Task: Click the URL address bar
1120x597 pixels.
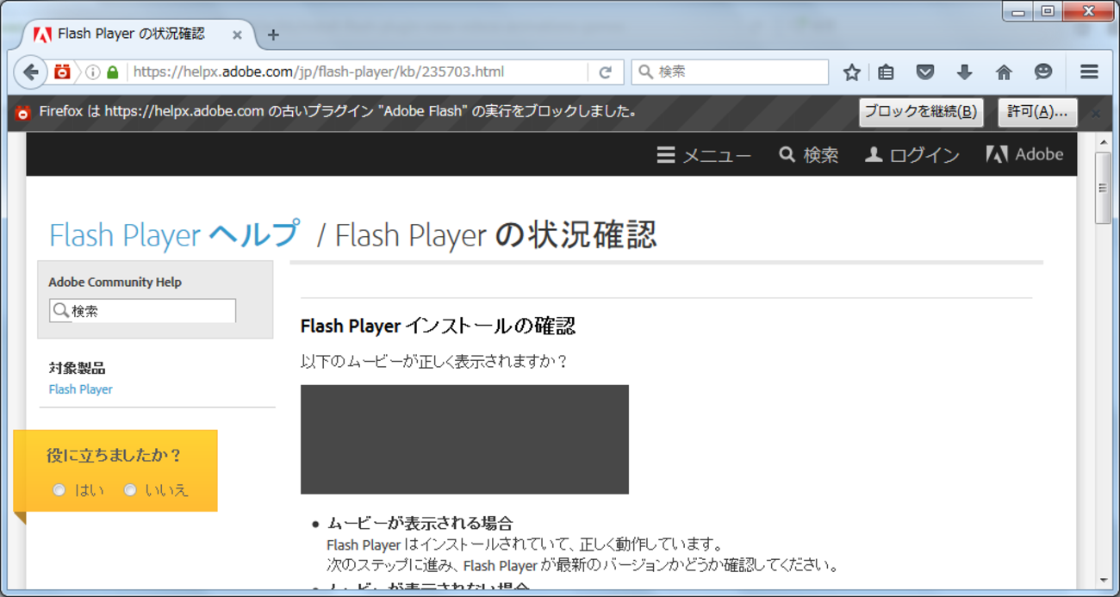Action: [358, 72]
